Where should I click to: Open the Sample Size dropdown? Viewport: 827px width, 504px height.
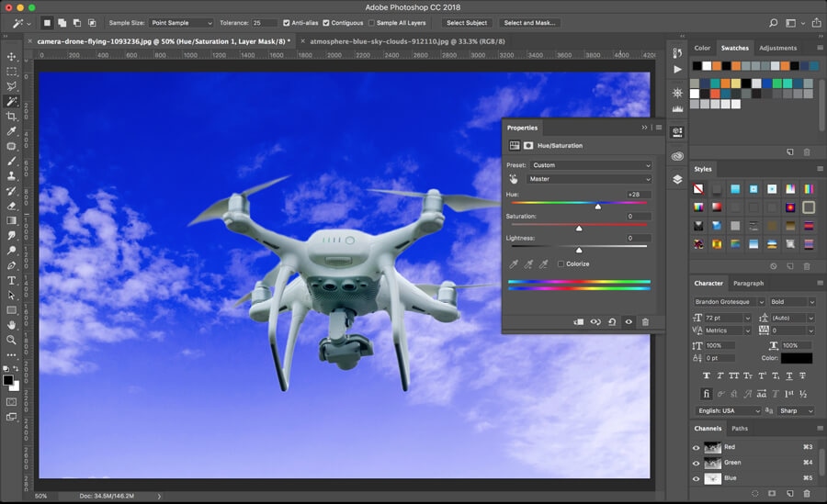(183, 22)
